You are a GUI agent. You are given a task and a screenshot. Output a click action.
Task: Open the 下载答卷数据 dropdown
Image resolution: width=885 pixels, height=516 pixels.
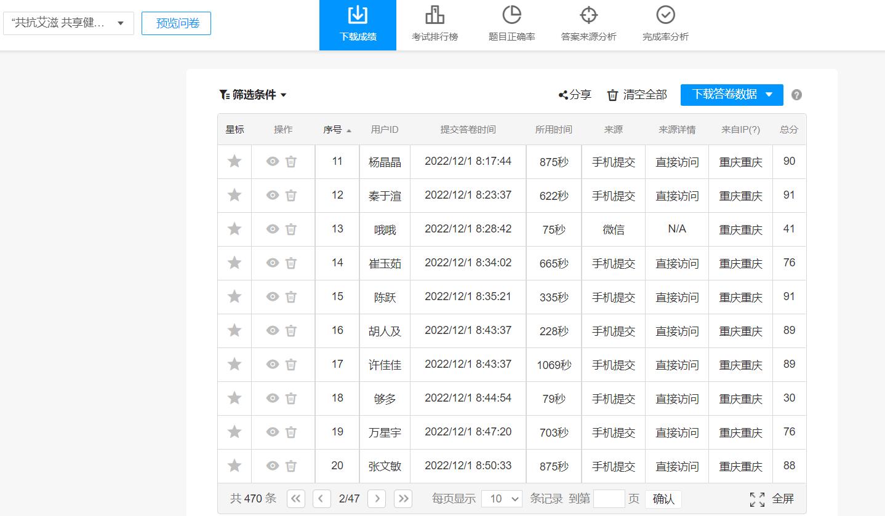(769, 95)
